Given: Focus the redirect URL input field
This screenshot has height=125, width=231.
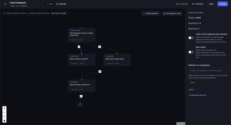Looking at the screenshot, I should [x=208, y=71].
